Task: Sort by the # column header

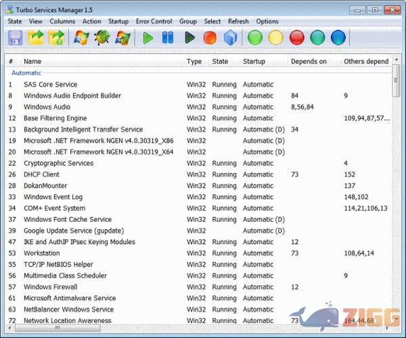Action: (x=11, y=62)
